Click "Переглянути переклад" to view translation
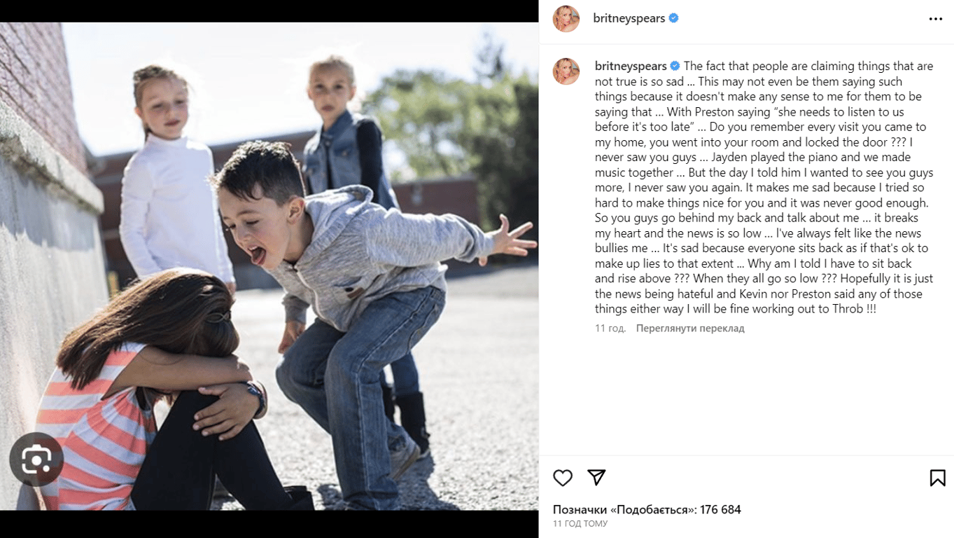Image resolution: width=954 pixels, height=538 pixels. tap(690, 329)
